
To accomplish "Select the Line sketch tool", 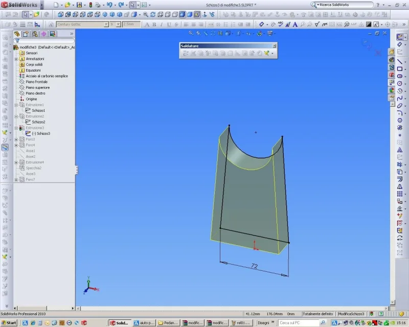I will [x=400, y=61].
